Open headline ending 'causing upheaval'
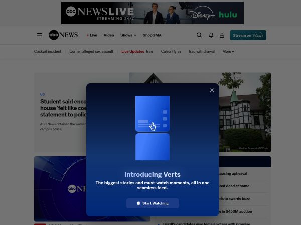Image resolution: width=301 pixels, height=225 pixels. (x=233, y=173)
